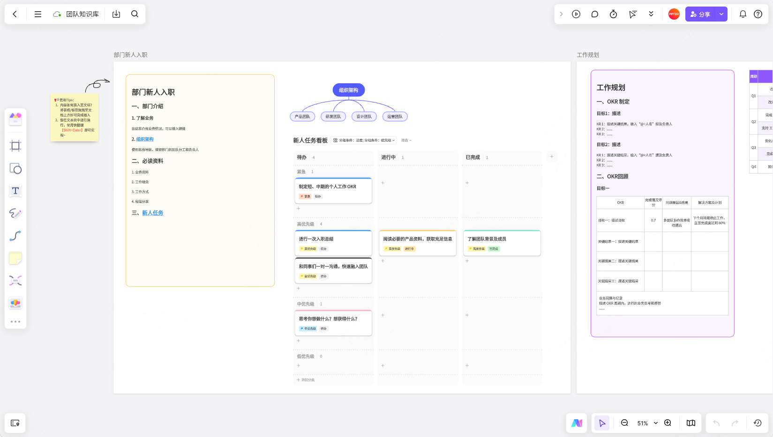Image resolution: width=773 pixels, height=437 pixels.
Task: Open the timer tool
Action: [613, 14]
